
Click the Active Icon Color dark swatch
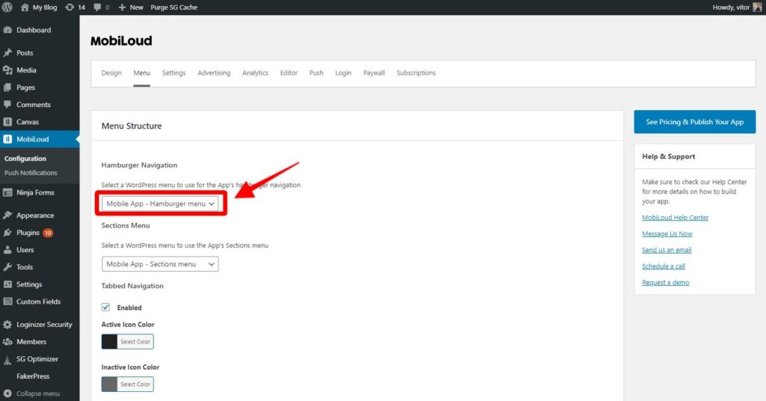pos(109,341)
